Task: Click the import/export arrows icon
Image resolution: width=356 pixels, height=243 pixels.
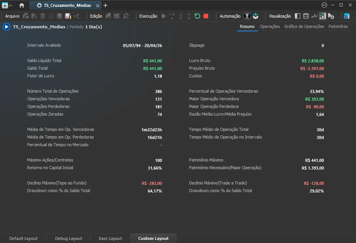Action: pos(51,16)
